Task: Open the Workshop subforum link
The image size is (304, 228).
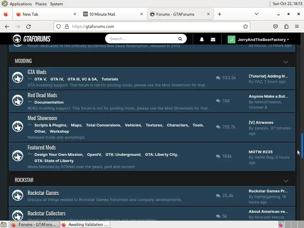Action: (59, 132)
